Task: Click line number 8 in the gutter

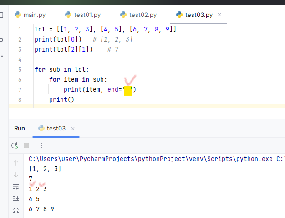Action: click(20, 99)
